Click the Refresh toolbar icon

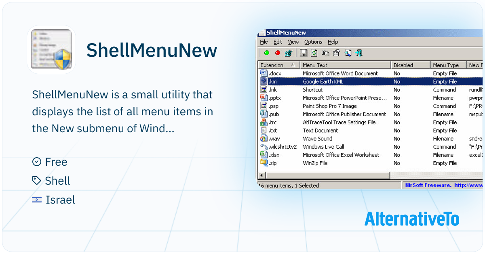click(314, 53)
